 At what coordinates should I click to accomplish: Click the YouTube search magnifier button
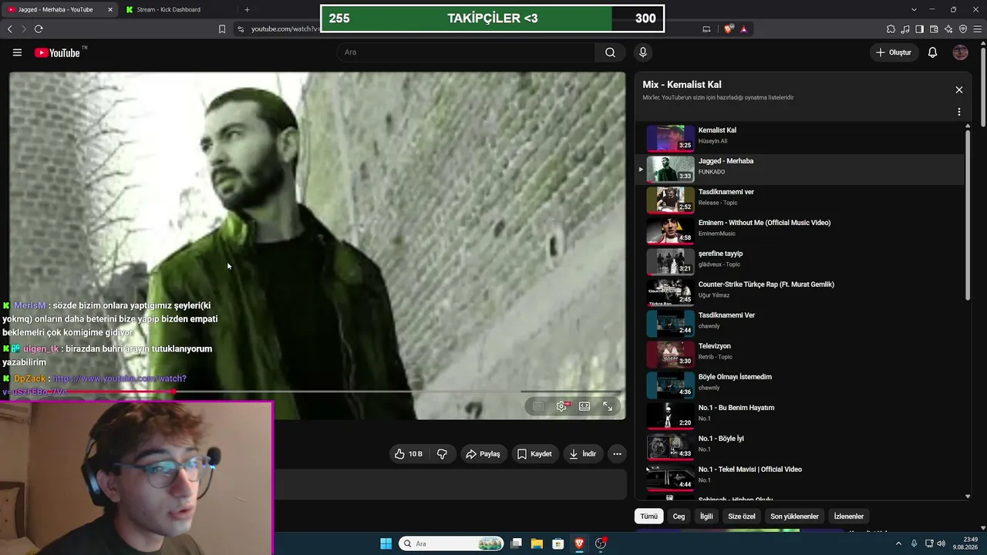(610, 52)
